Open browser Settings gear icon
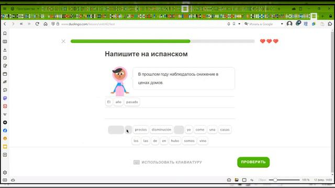 [5, 172]
